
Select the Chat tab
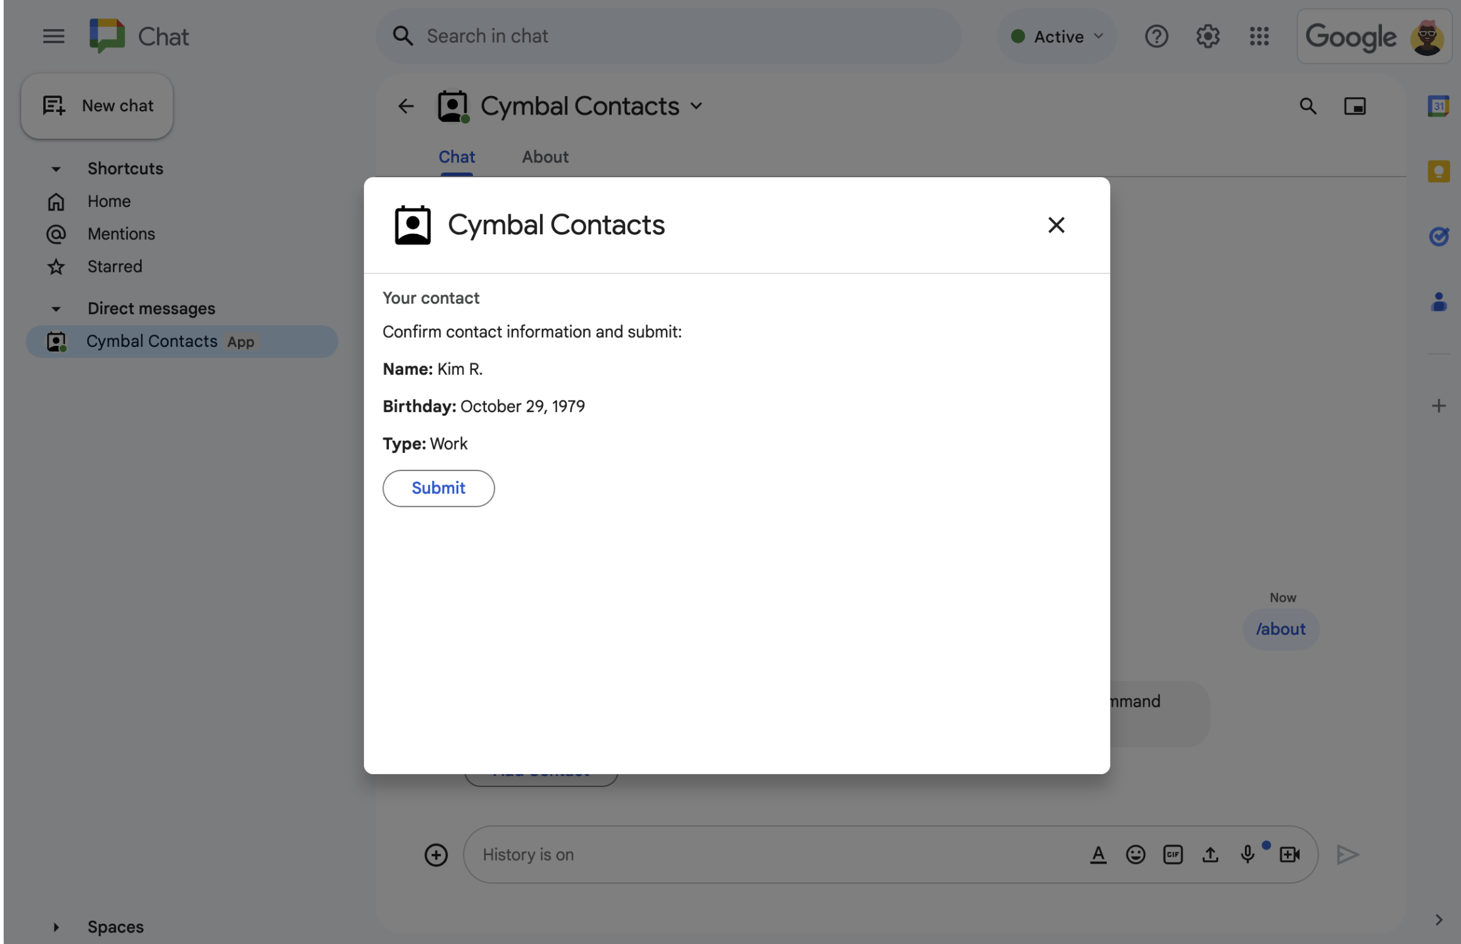pos(457,156)
